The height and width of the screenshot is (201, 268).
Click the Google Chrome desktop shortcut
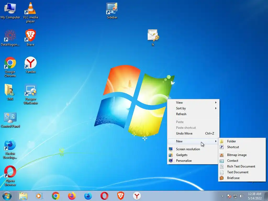pyautogui.click(x=10, y=67)
